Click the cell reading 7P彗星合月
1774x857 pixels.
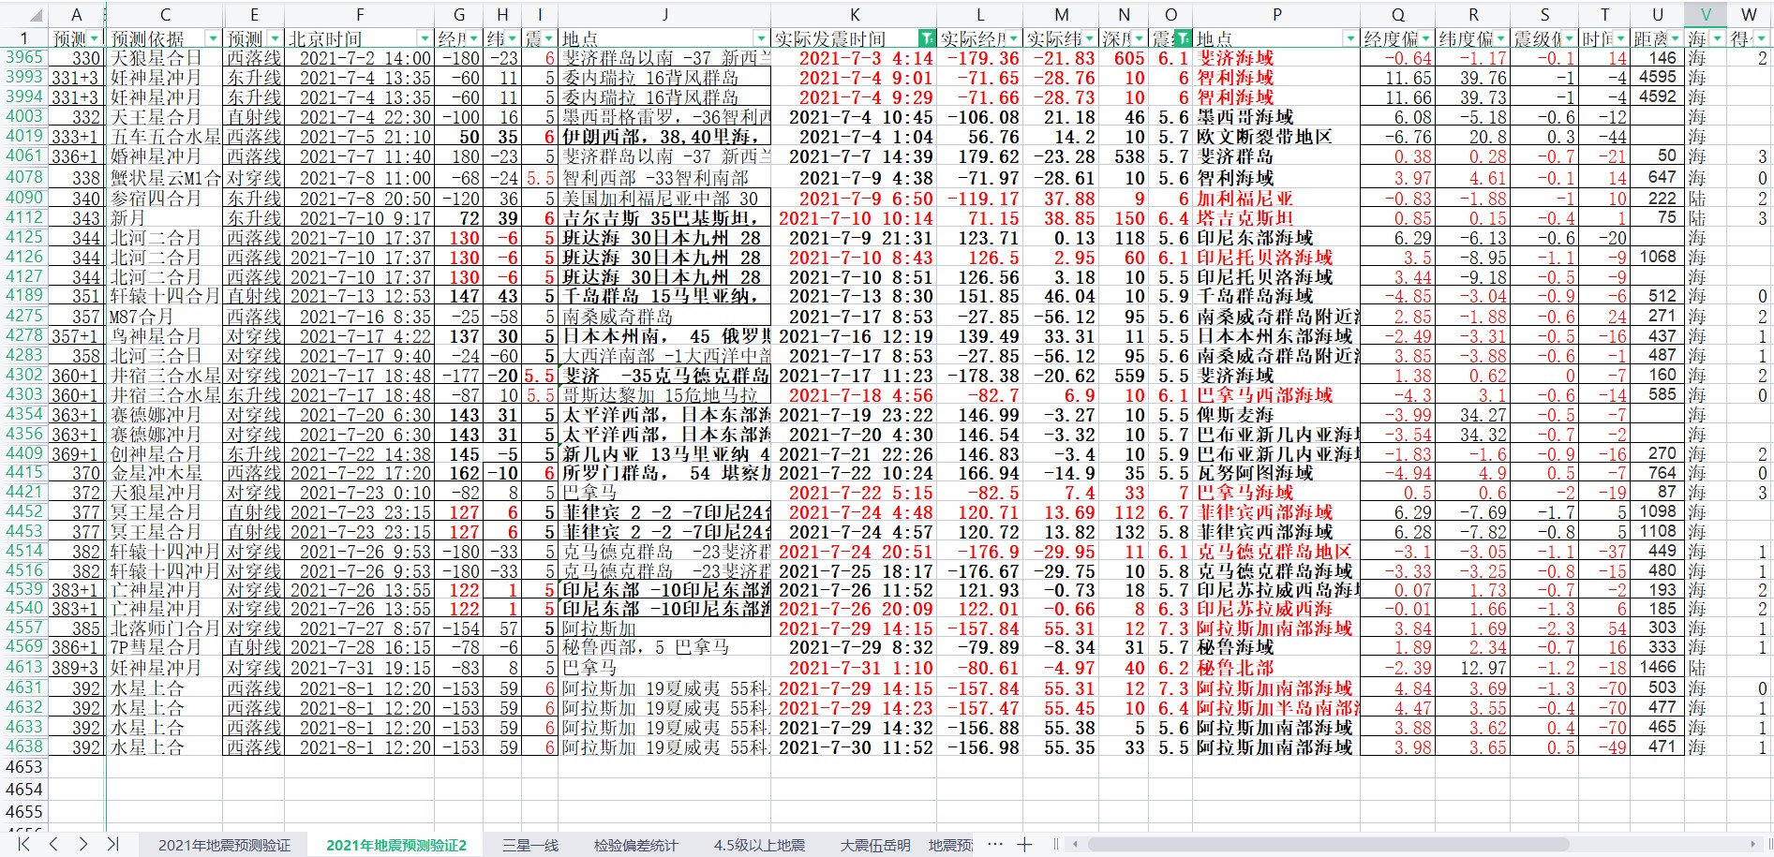[x=165, y=647]
